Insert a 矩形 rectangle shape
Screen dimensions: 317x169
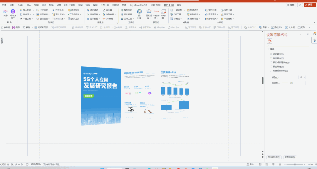pos(301,27)
